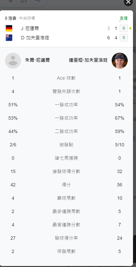
Task: Click J·尼邁爾's current game score box
Action: coord(124,28)
